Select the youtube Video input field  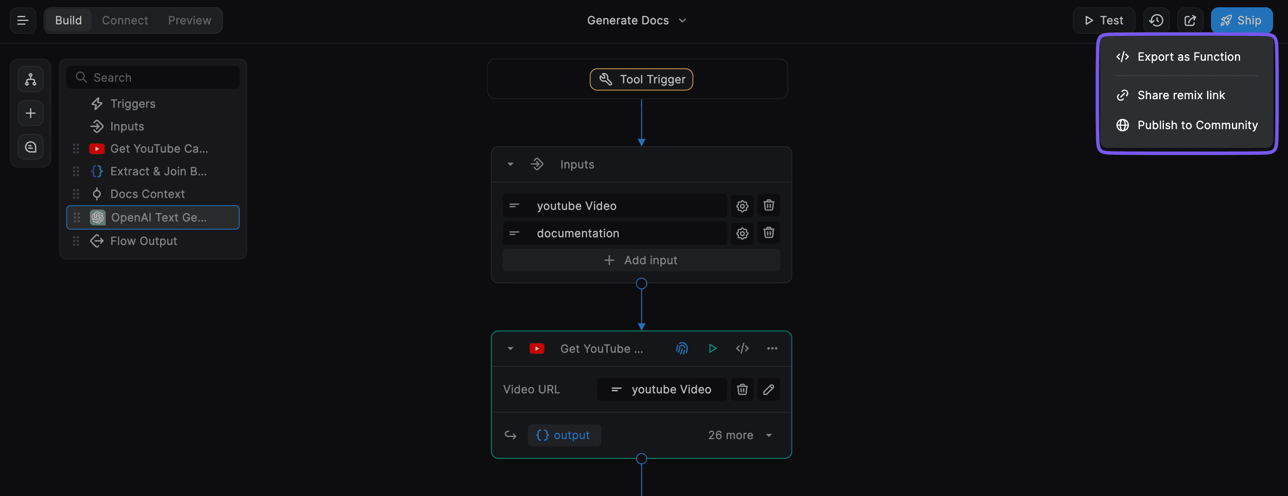point(614,206)
